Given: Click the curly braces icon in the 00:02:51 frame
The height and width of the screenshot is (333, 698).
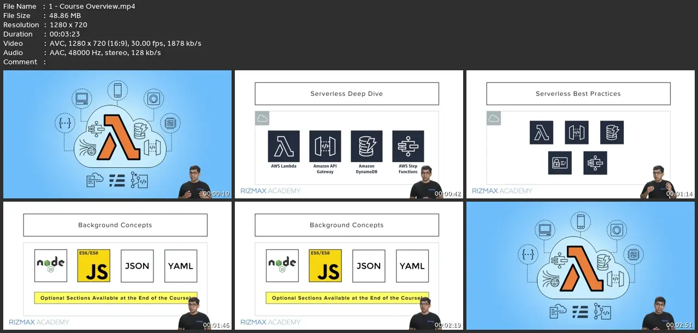Looking at the screenshot, I should (528, 255).
